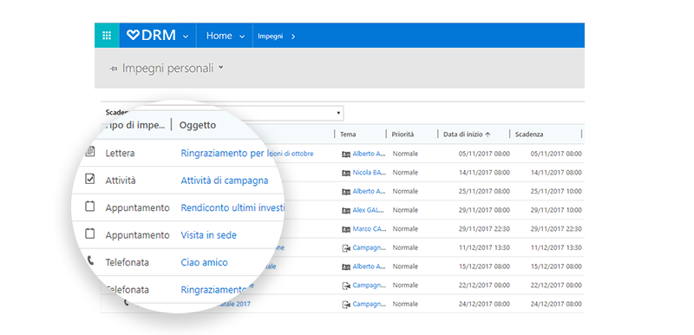694x335 pixels.
Task: Select start date 22/12/2017 08:00
Action: pyautogui.click(x=484, y=286)
